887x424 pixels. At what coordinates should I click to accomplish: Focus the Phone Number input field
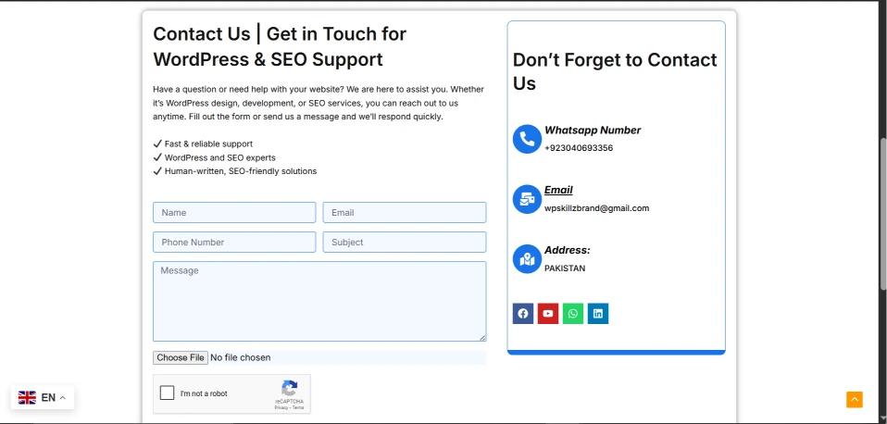(234, 242)
